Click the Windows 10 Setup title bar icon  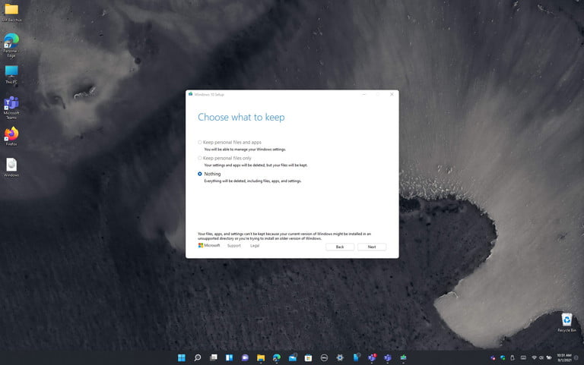191,94
